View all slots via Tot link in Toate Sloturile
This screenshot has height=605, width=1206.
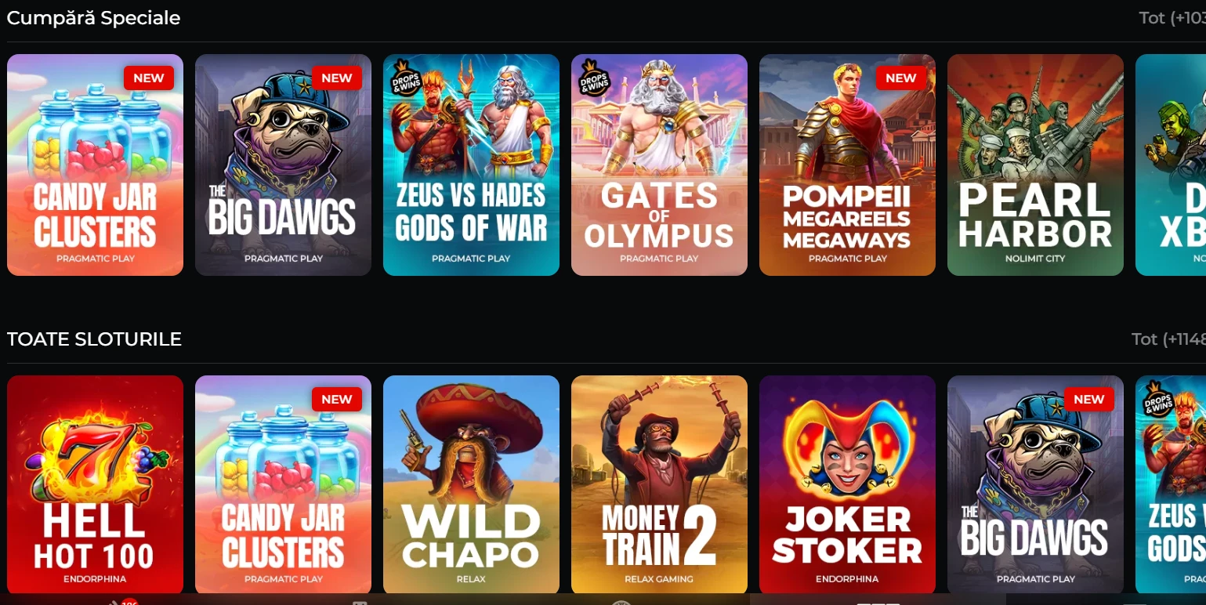tap(1168, 339)
